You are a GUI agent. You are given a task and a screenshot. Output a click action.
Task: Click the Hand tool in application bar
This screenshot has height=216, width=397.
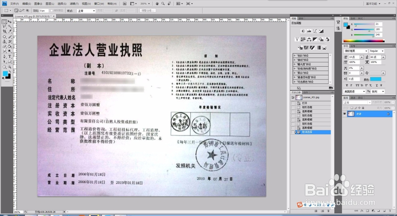point(157,4)
